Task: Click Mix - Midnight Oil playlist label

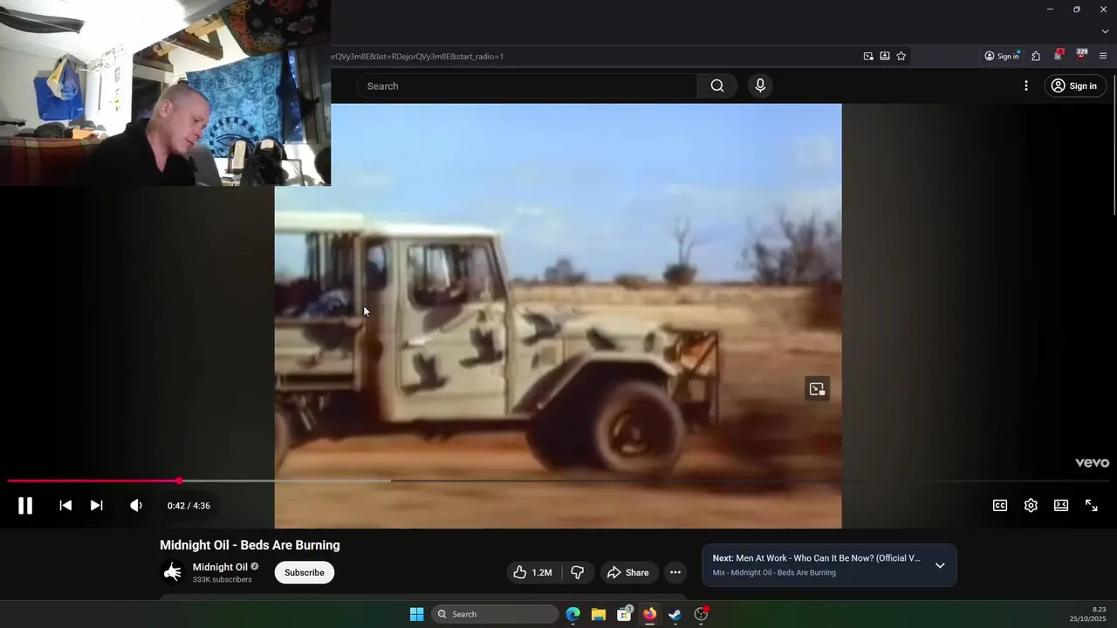Action: coord(774,573)
